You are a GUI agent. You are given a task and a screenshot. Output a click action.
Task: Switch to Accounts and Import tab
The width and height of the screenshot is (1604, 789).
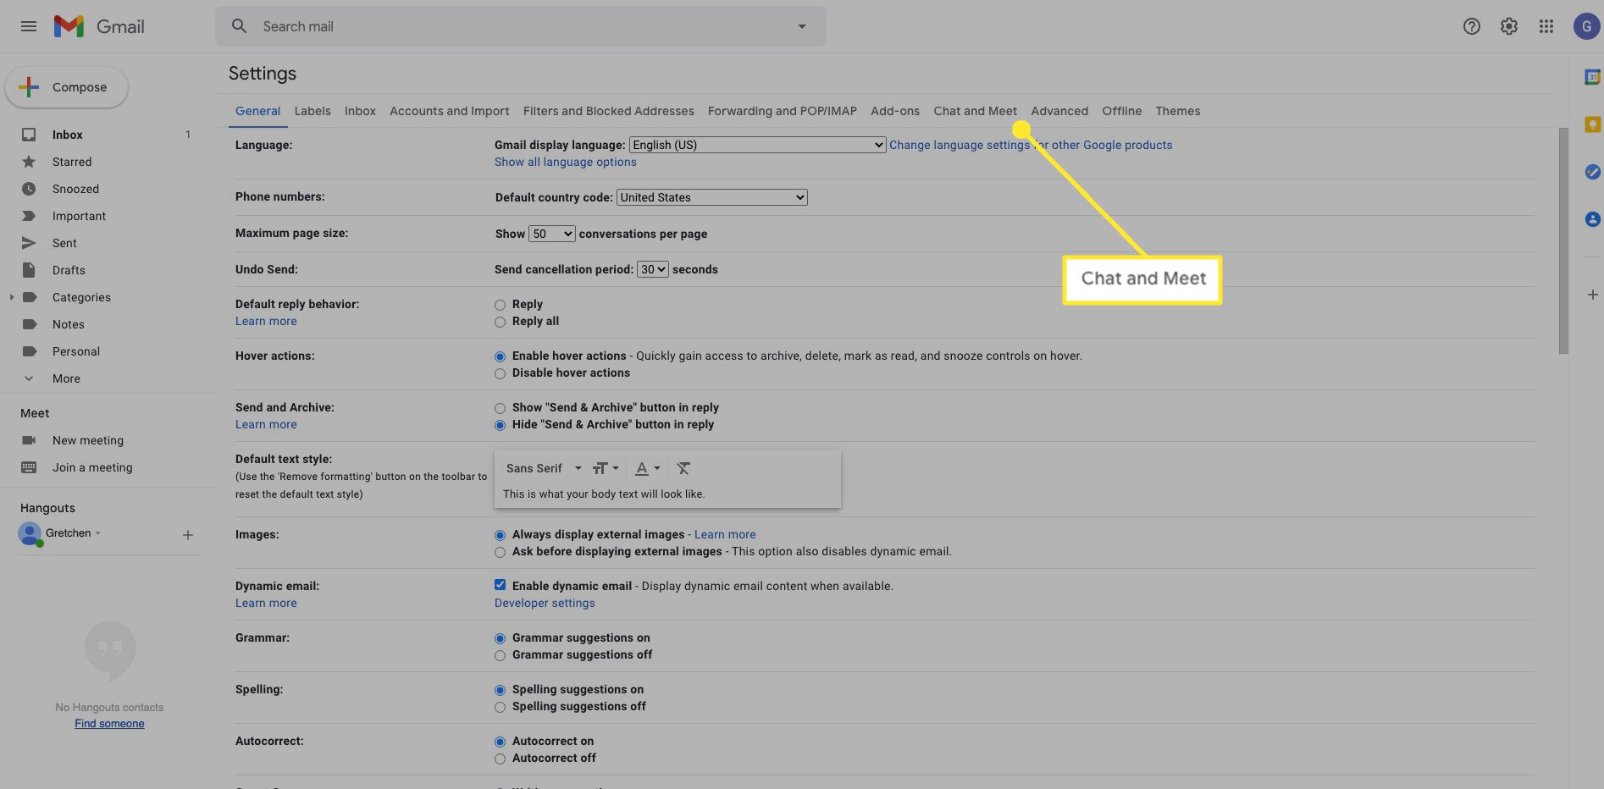[x=449, y=111]
